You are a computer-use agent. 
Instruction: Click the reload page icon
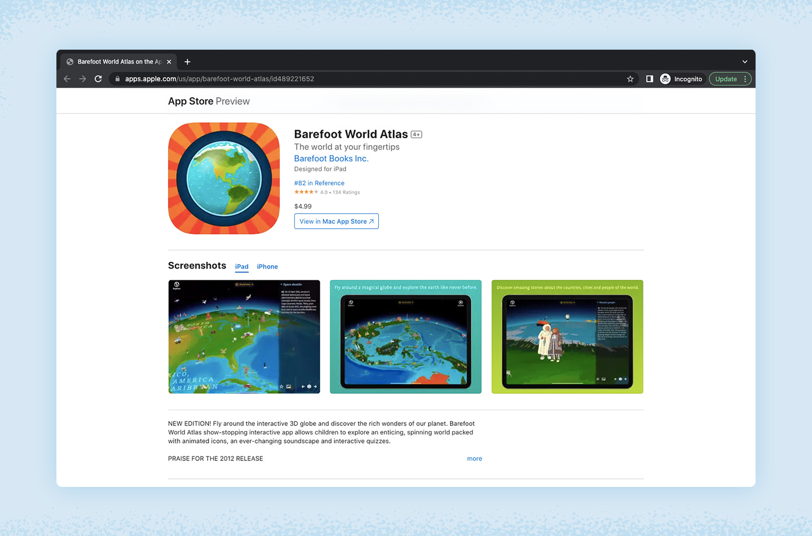click(98, 79)
